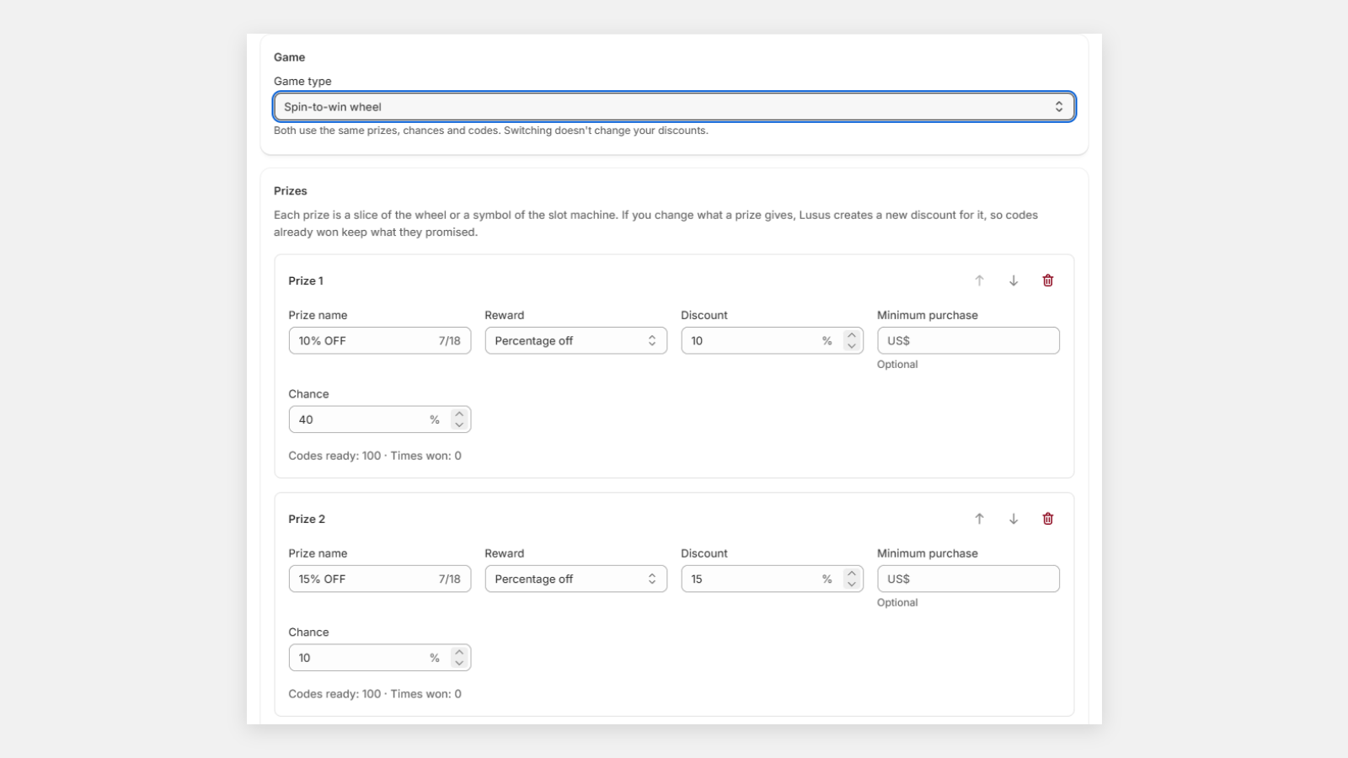Viewport: 1348px width, 758px height.
Task: Decrease Prize 2 Discount with down stepper
Action: [852, 585]
